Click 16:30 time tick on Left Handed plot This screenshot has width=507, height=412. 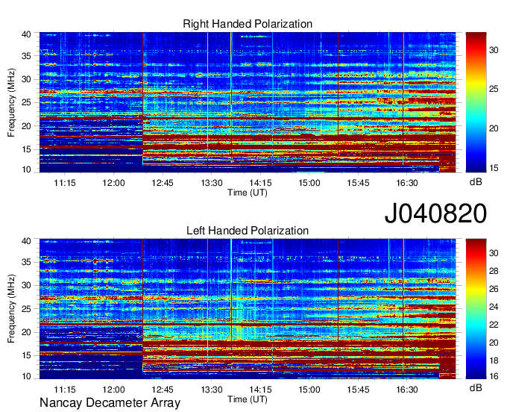click(x=407, y=390)
